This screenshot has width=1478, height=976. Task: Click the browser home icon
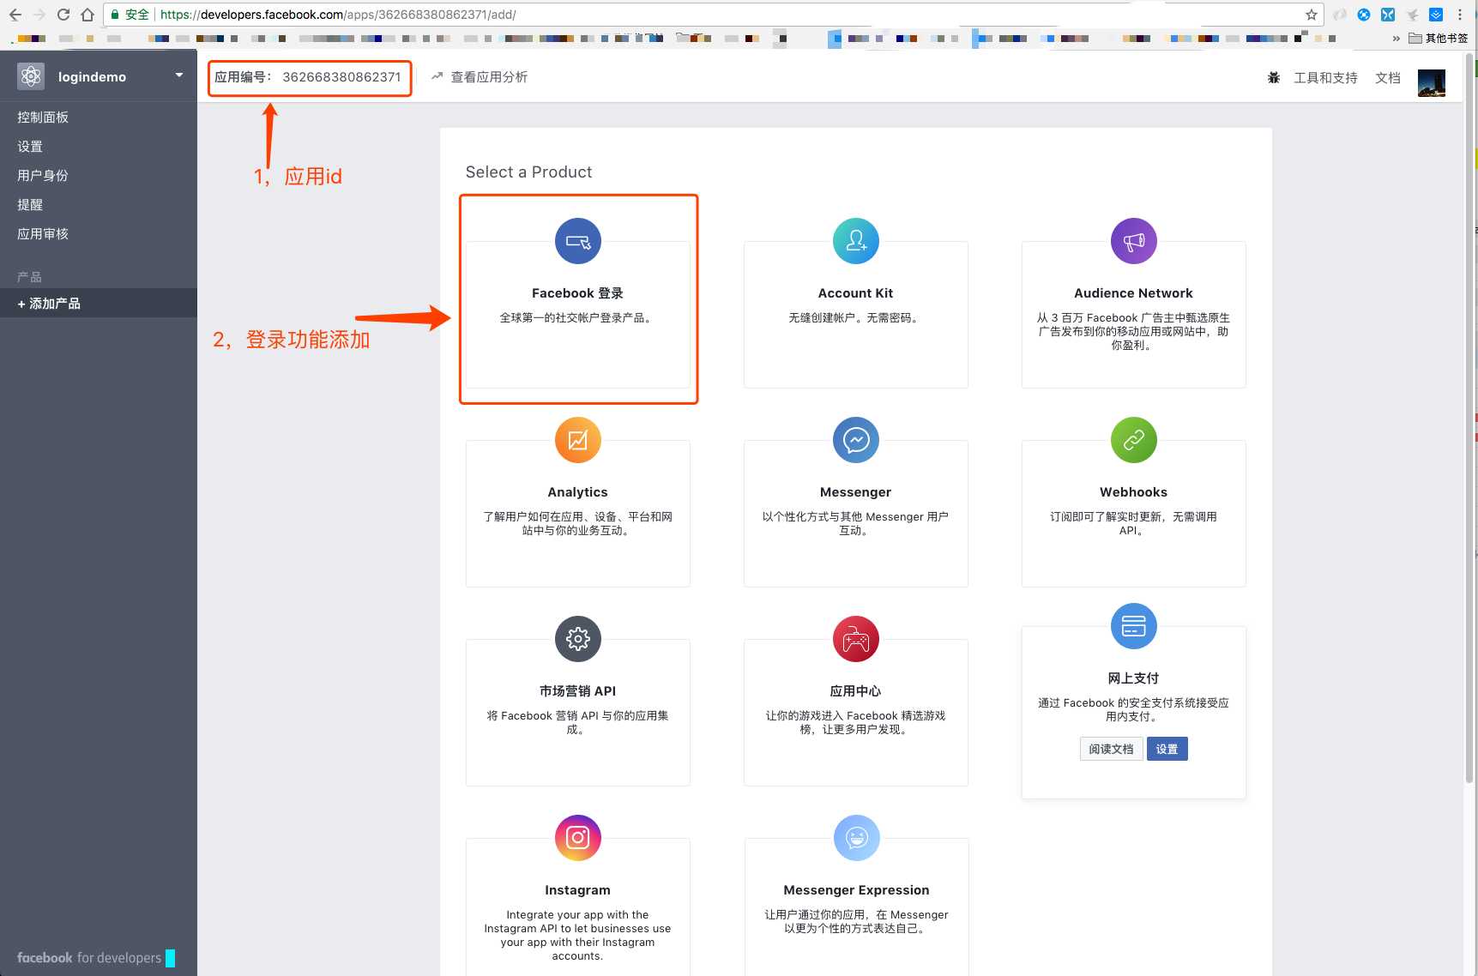click(x=87, y=15)
